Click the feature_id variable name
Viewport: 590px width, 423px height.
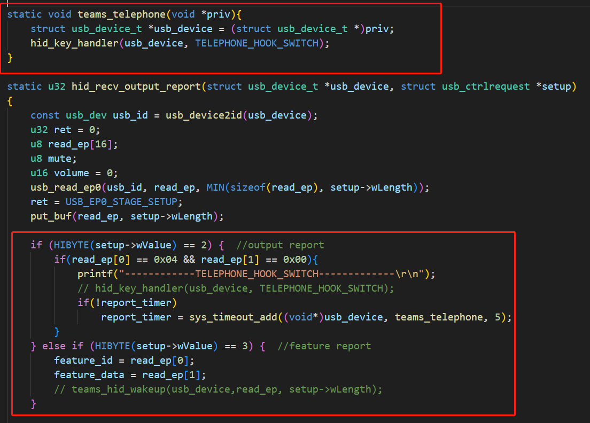point(83,361)
